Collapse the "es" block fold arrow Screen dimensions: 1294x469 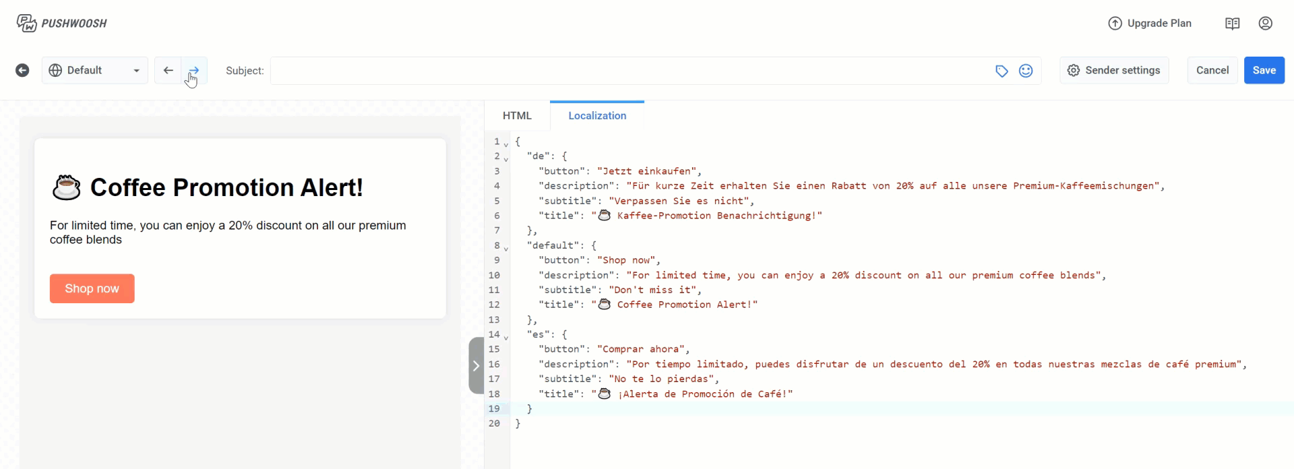[x=506, y=338]
